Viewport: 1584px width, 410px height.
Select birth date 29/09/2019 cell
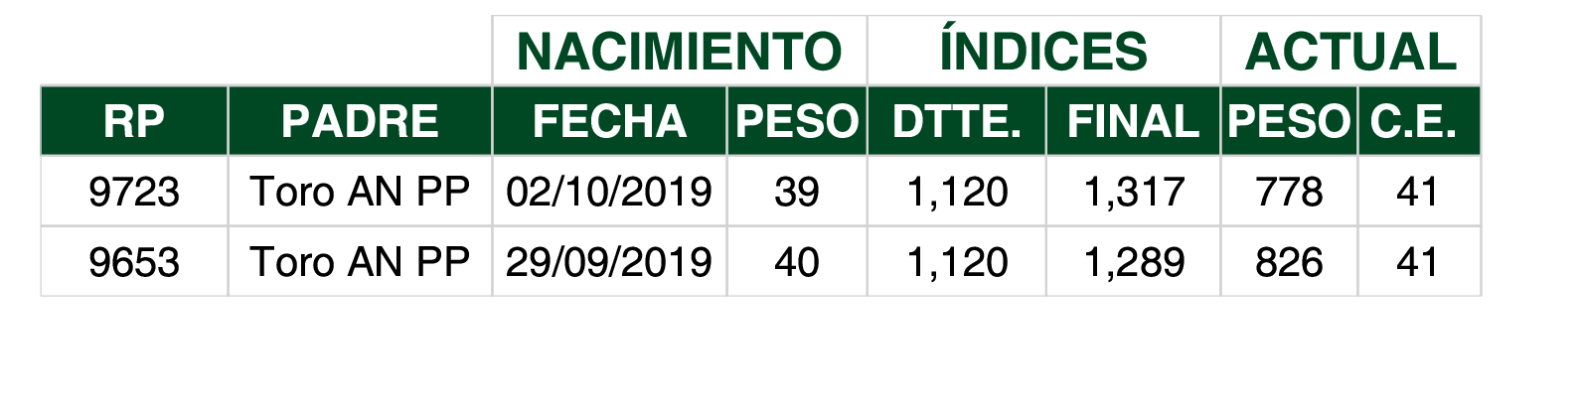click(609, 262)
